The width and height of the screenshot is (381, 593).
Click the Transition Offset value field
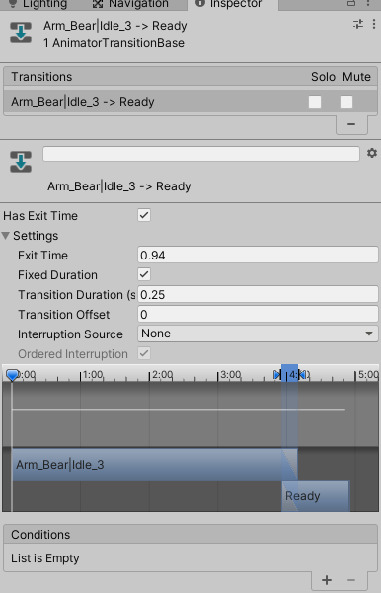tap(258, 315)
